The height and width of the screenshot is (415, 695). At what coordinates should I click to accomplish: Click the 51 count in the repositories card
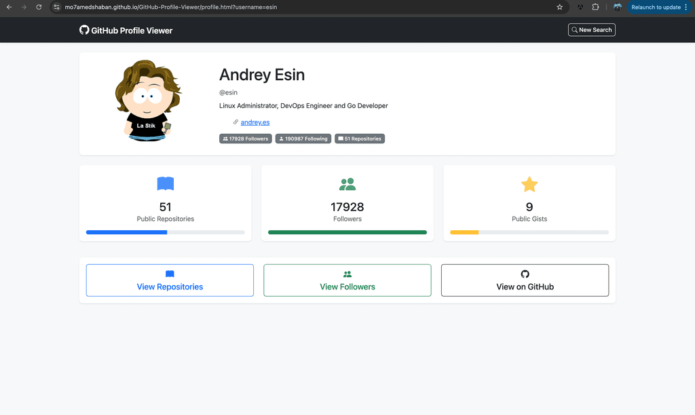point(166,206)
